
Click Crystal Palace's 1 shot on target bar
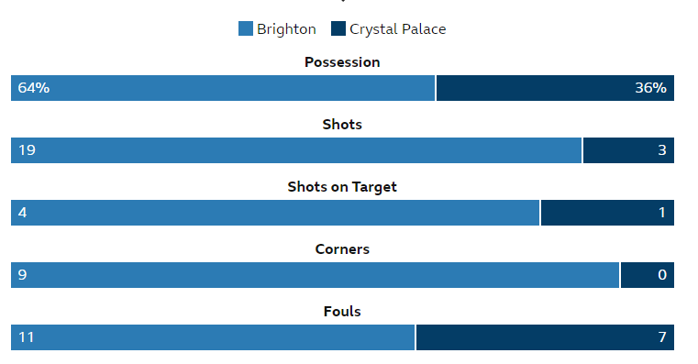pyautogui.click(x=607, y=213)
